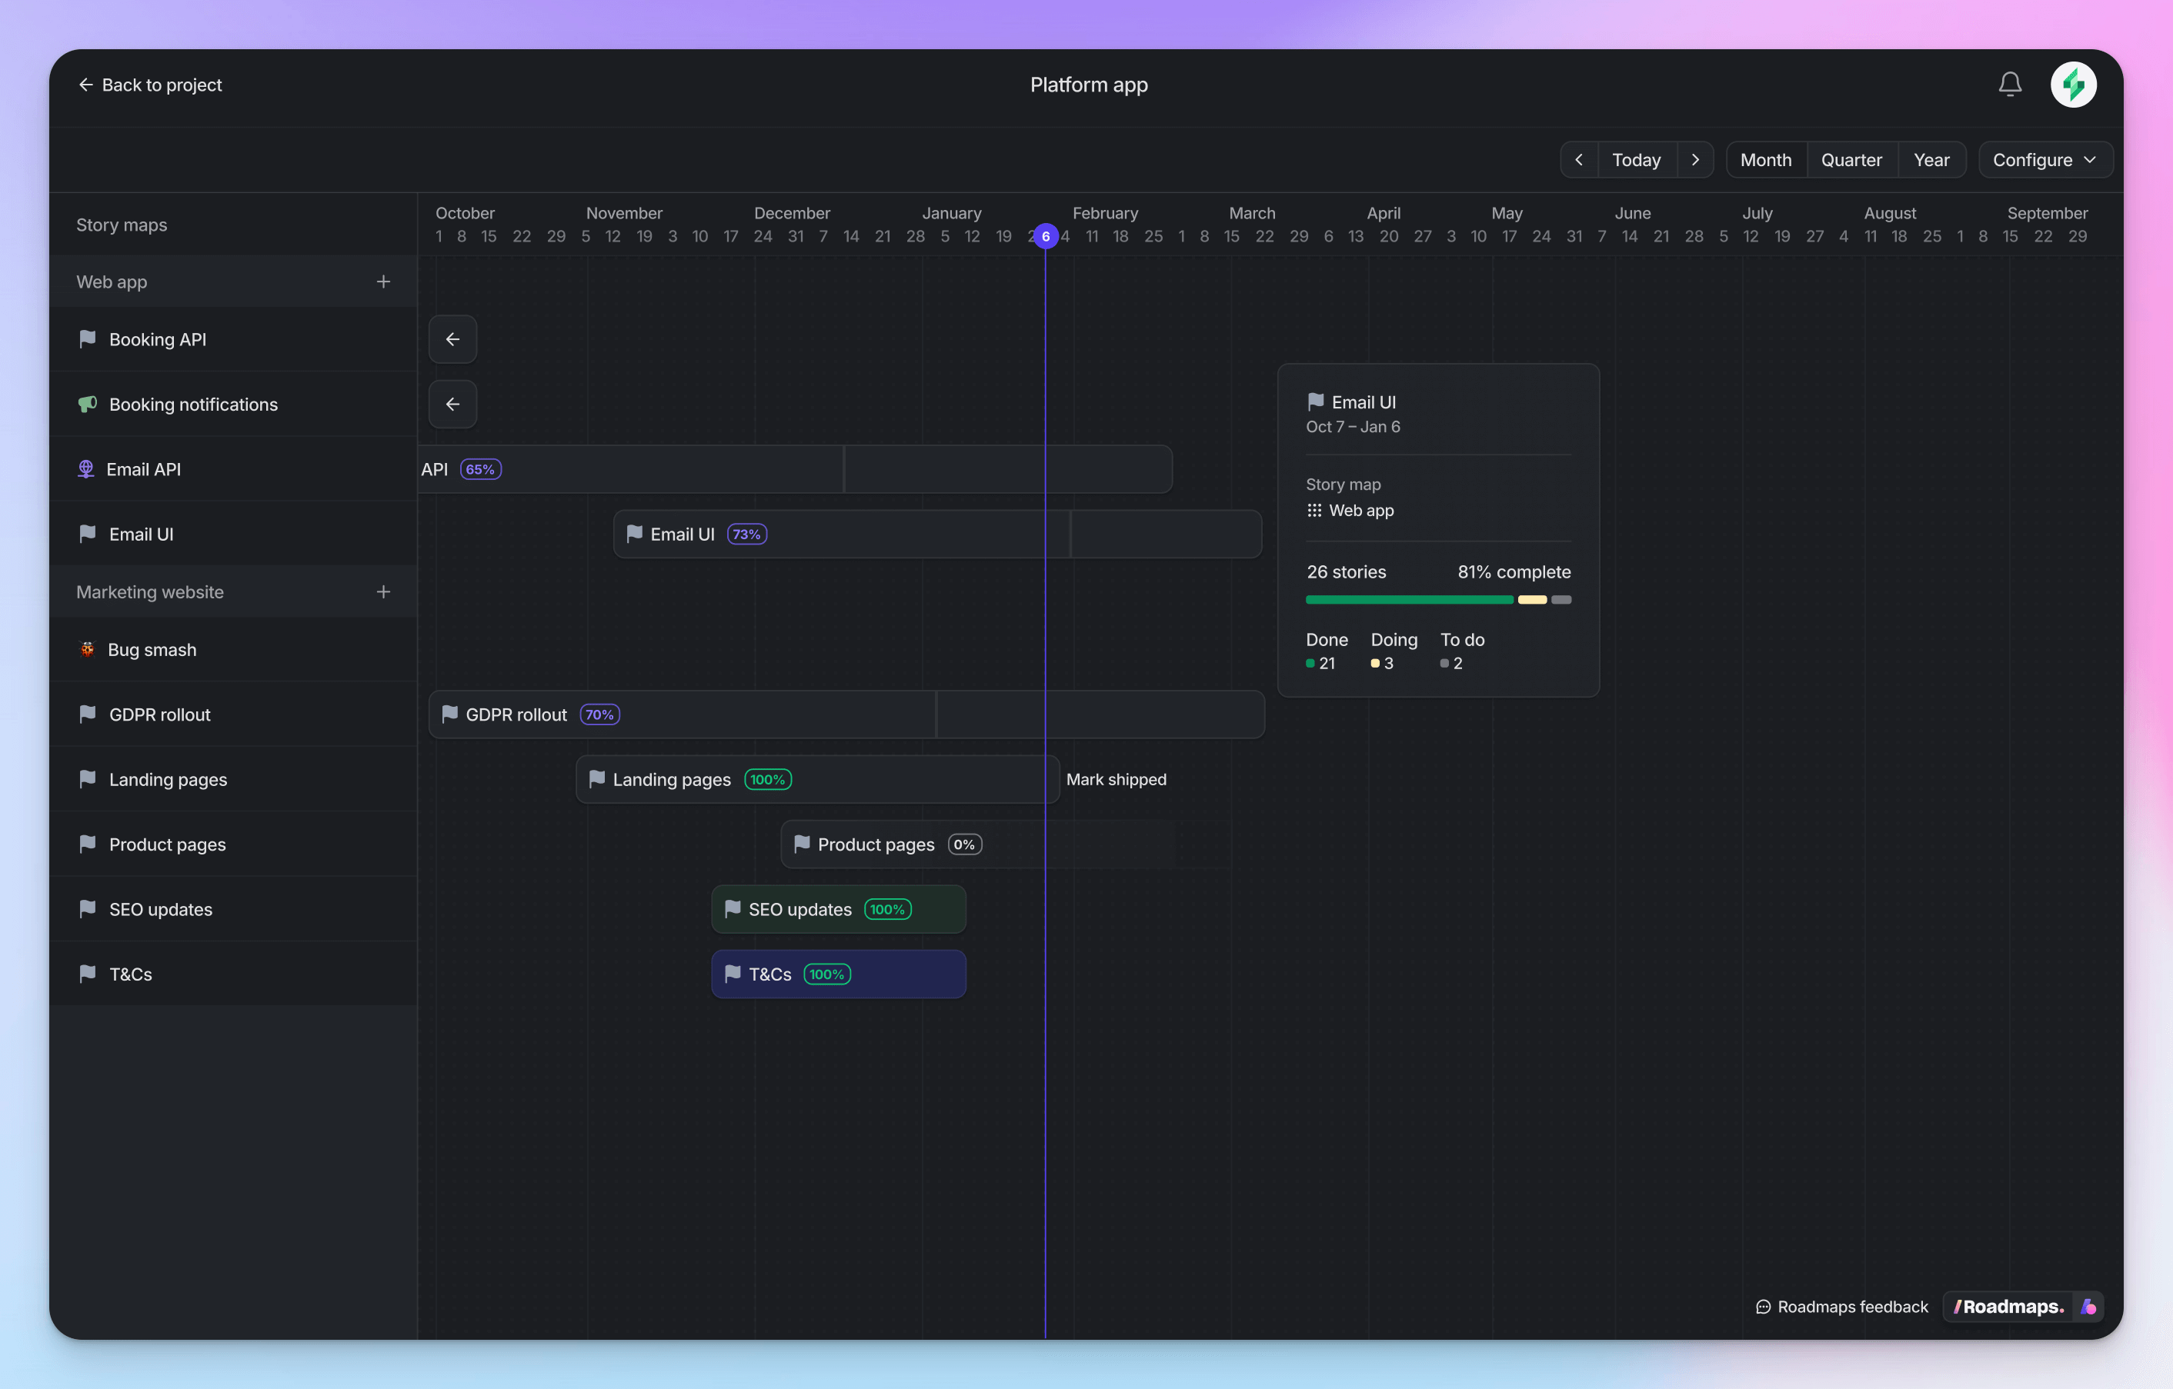Click the Email API globe icon
The image size is (2173, 1389).
[x=85, y=469]
